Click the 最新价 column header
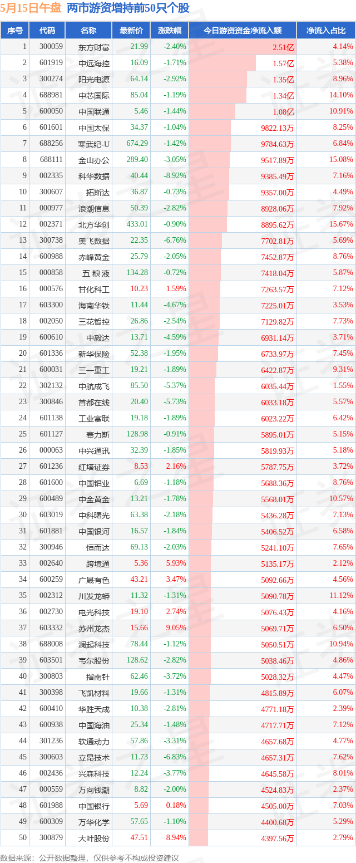This screenshot has width=356, height=863. point(131,31)
